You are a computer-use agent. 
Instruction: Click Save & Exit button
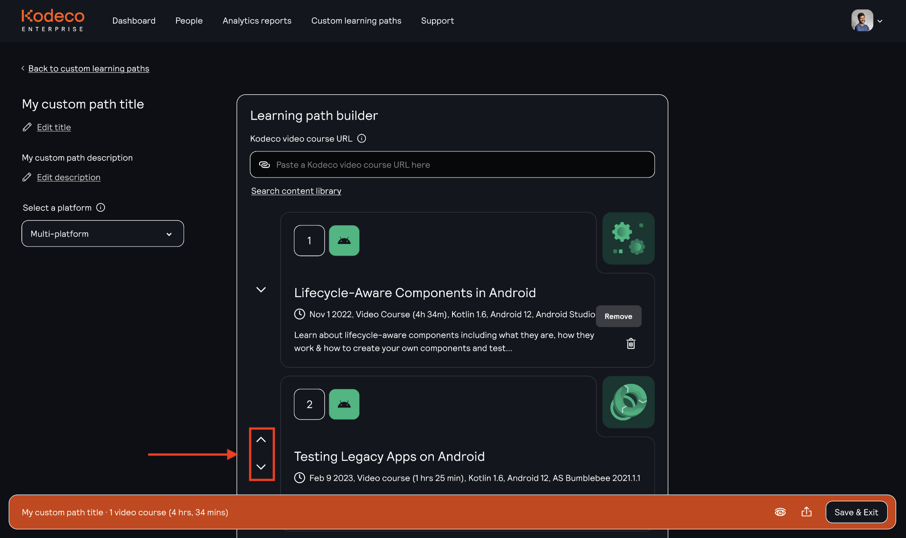pos(856,512)
